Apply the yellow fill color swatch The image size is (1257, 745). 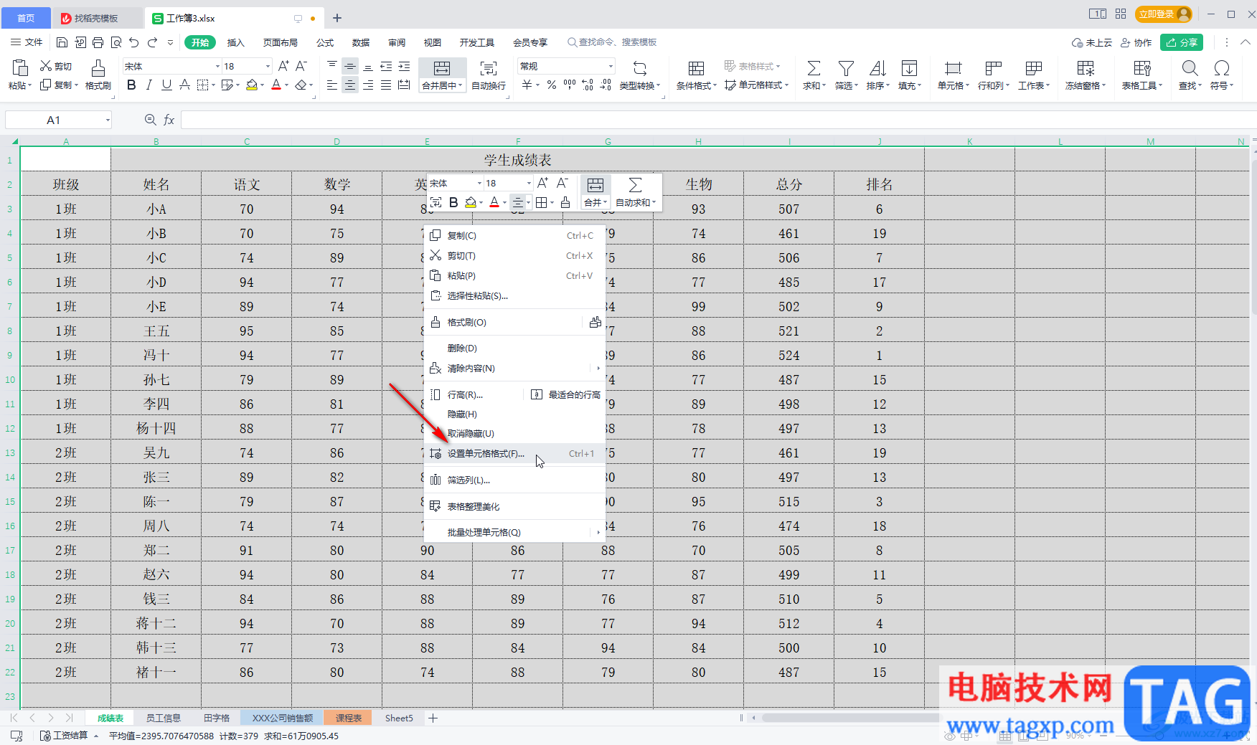click(x=252, y=85)
